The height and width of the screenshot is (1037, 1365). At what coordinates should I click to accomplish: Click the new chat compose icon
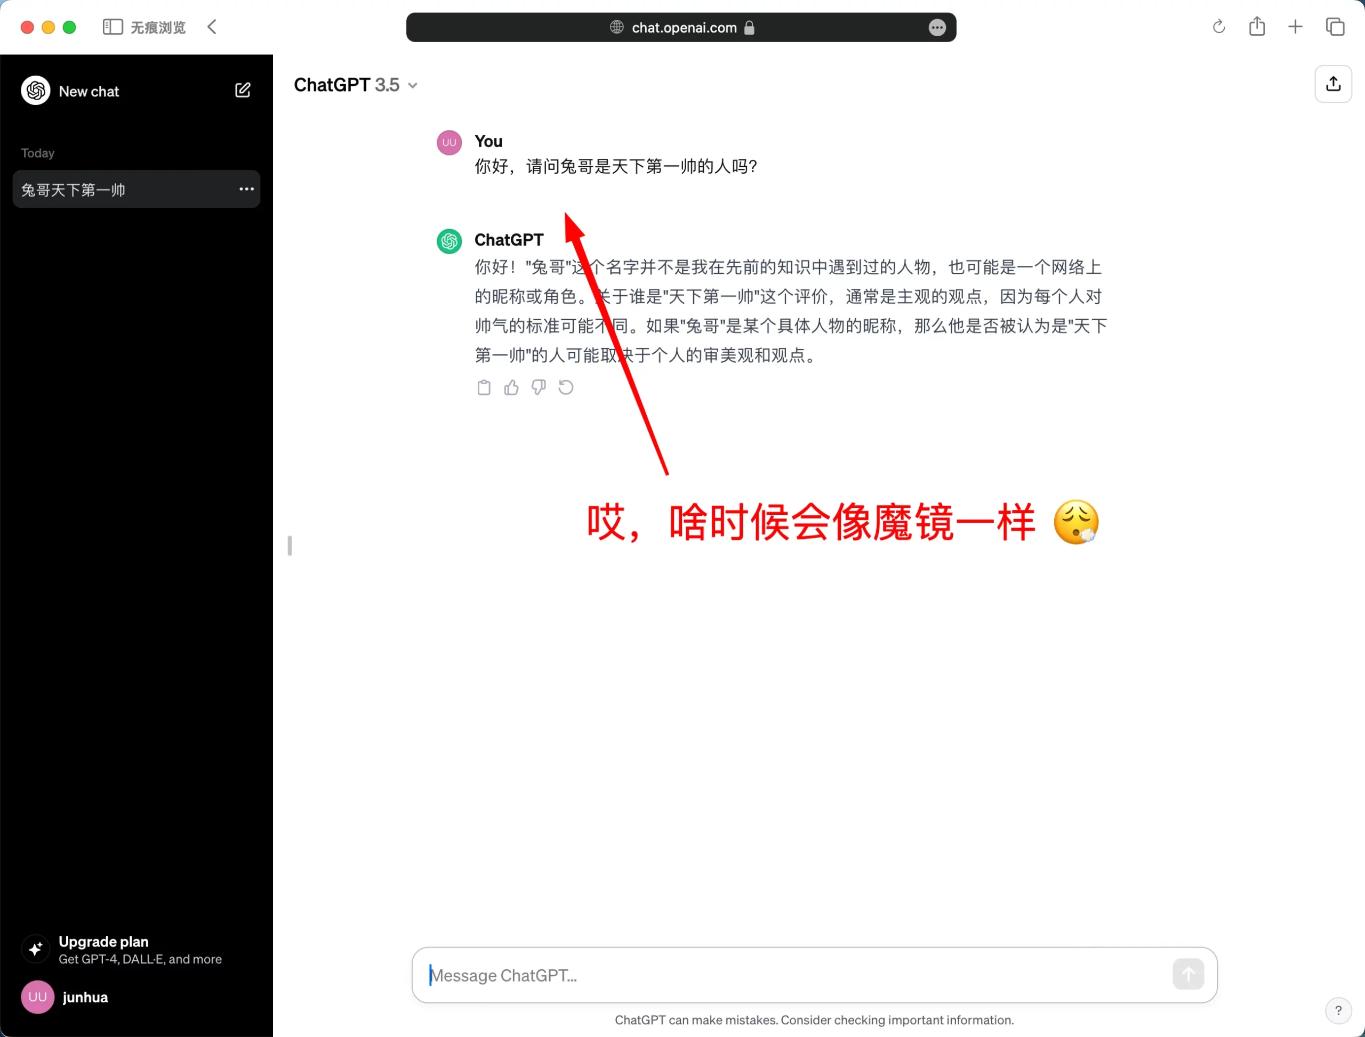(x=243, y=90)
